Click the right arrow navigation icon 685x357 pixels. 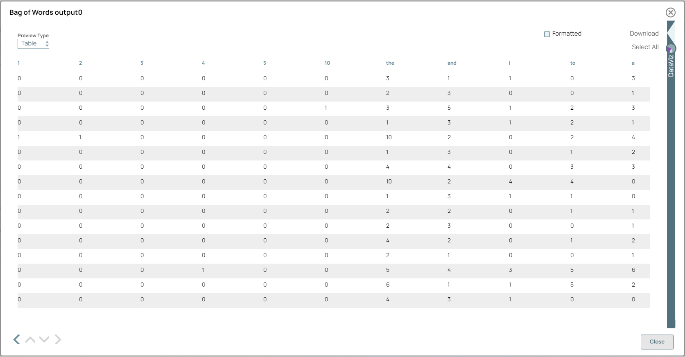pos(58,339)
